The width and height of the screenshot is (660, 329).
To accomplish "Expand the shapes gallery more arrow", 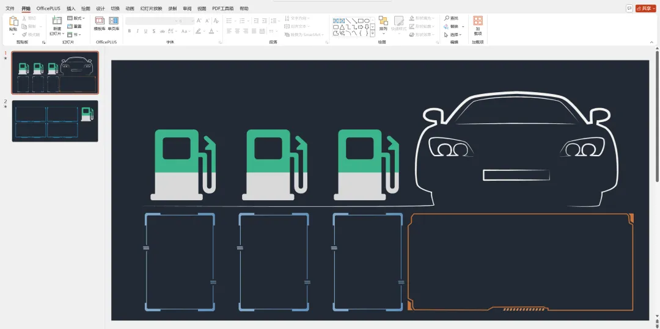I will (x=373, y=34).
